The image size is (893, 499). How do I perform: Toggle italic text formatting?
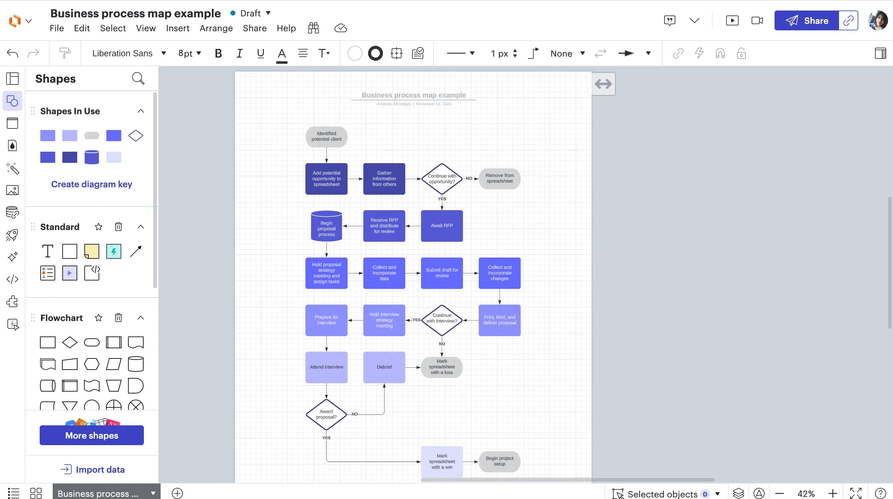coord(240,53)
